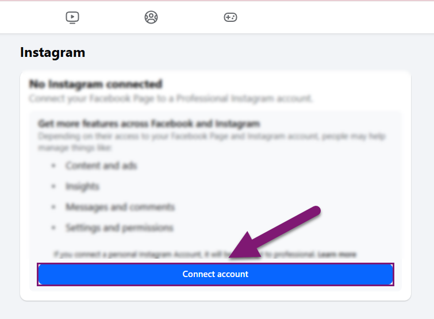Click the Instagram page heading

click(x=52, y=52)
